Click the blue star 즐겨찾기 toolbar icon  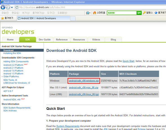click(x=156, y=13)
